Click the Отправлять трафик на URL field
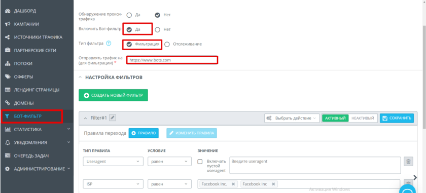Viewport: 426px width, 193px height. point(172,60)
